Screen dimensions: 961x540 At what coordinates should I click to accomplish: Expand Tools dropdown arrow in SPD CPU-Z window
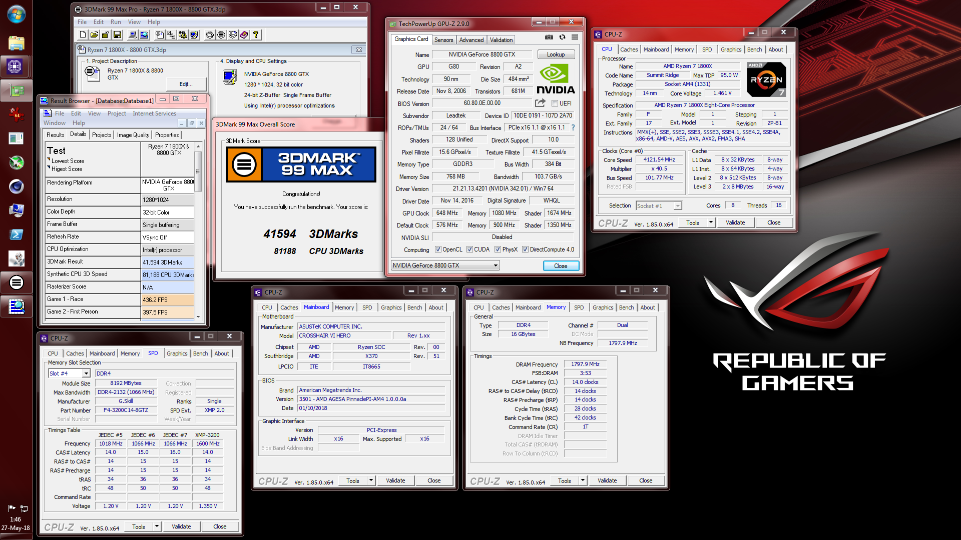coord(157,526)
